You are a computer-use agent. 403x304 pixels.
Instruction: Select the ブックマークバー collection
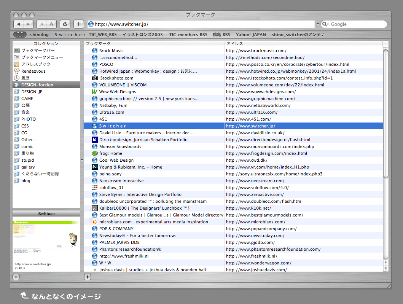pos(46,51)
